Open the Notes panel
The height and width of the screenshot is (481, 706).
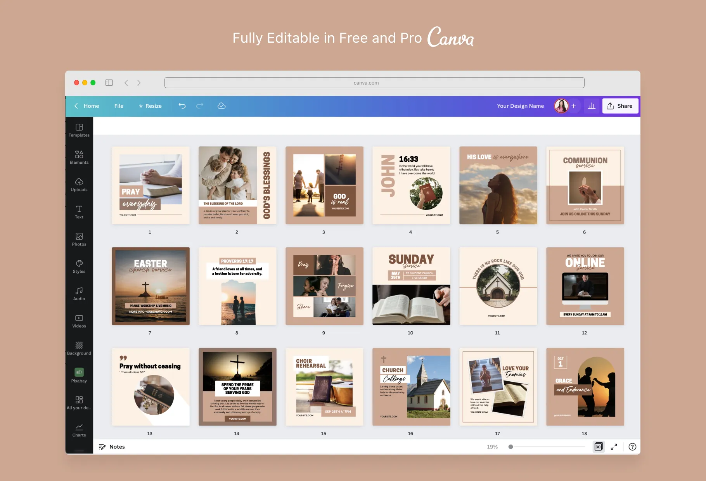[x=112, y=447]
